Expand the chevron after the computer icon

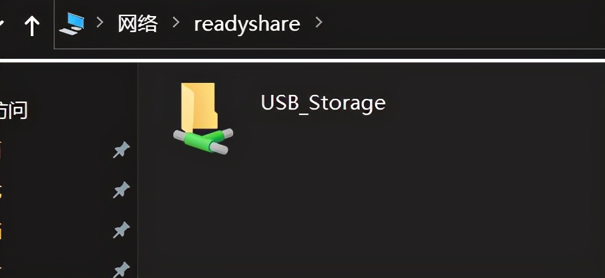pos(100,23)
